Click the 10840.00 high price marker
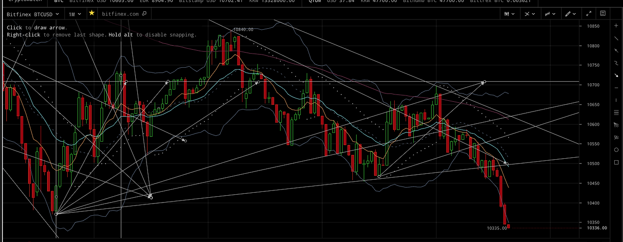 (x=243, y=30)
